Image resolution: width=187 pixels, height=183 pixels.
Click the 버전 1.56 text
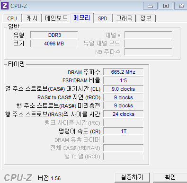pyautogui.click(x=49, y=178)
